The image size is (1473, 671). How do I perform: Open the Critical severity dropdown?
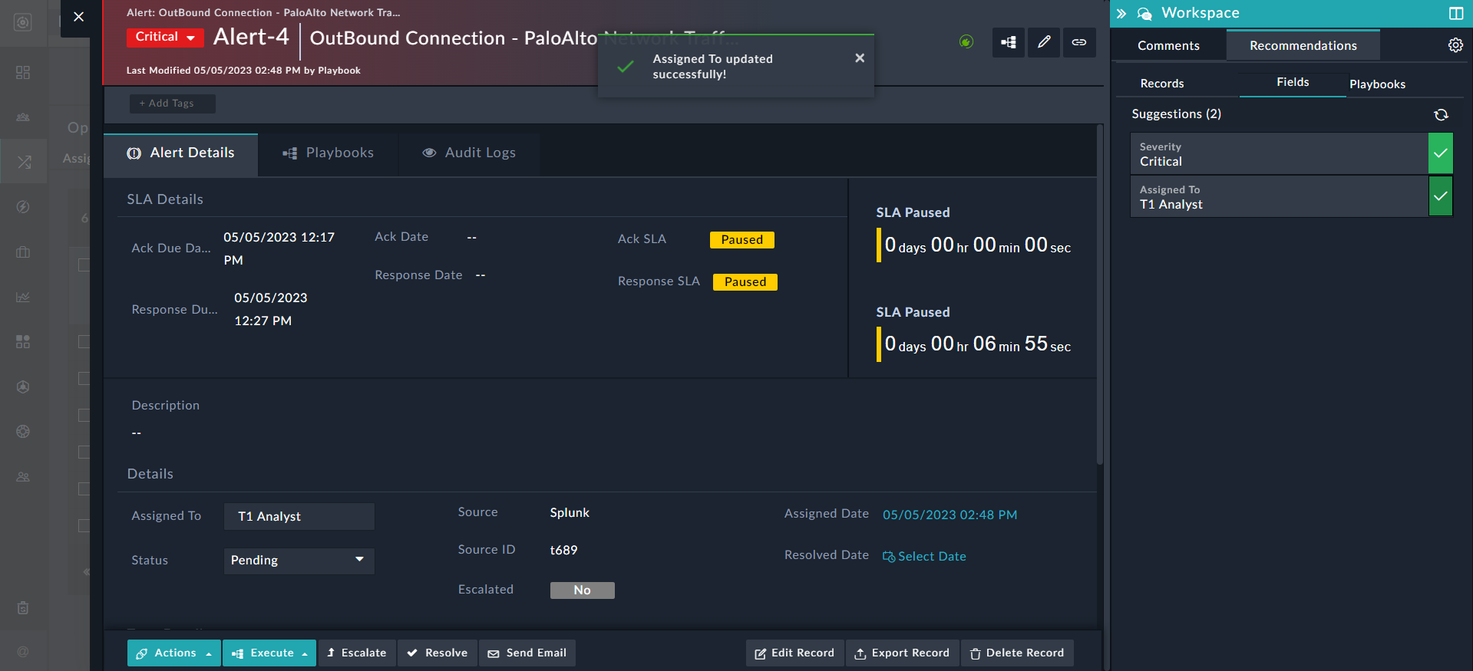pyautogui.click(x=165, y=37)
